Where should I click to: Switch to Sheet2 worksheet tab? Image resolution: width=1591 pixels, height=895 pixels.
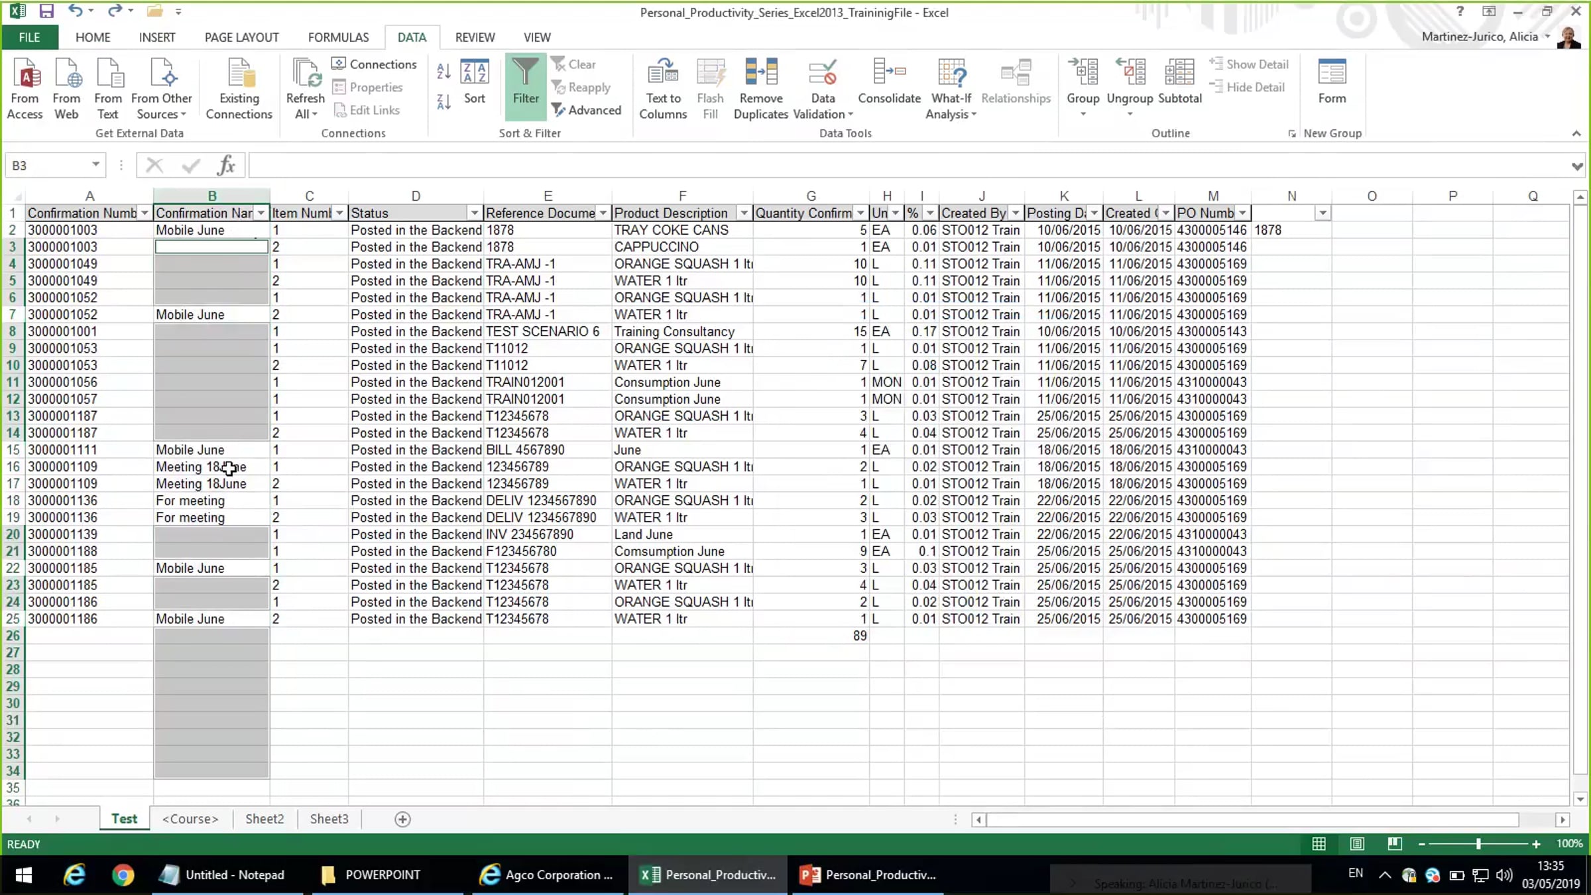[x=264, y=818]
